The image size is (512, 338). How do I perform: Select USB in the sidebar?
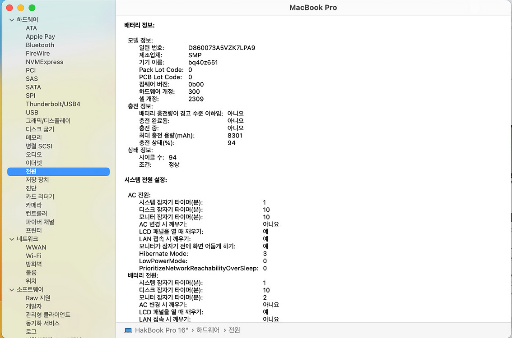tap(32, 113)
